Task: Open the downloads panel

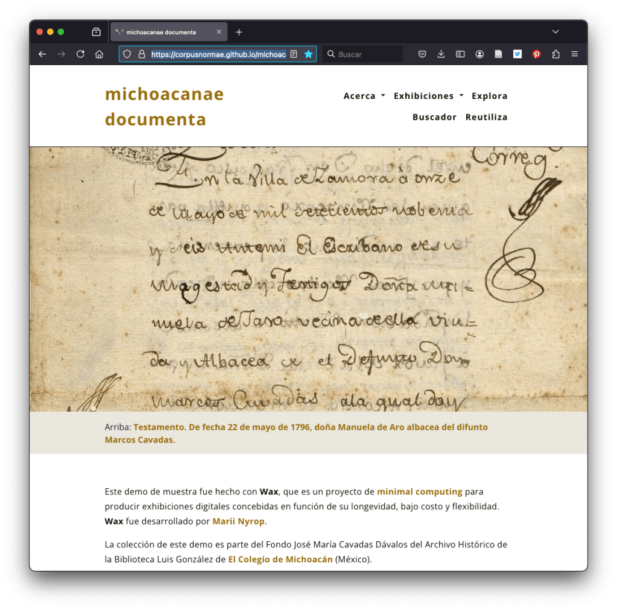Action: [x=441, y=54]
